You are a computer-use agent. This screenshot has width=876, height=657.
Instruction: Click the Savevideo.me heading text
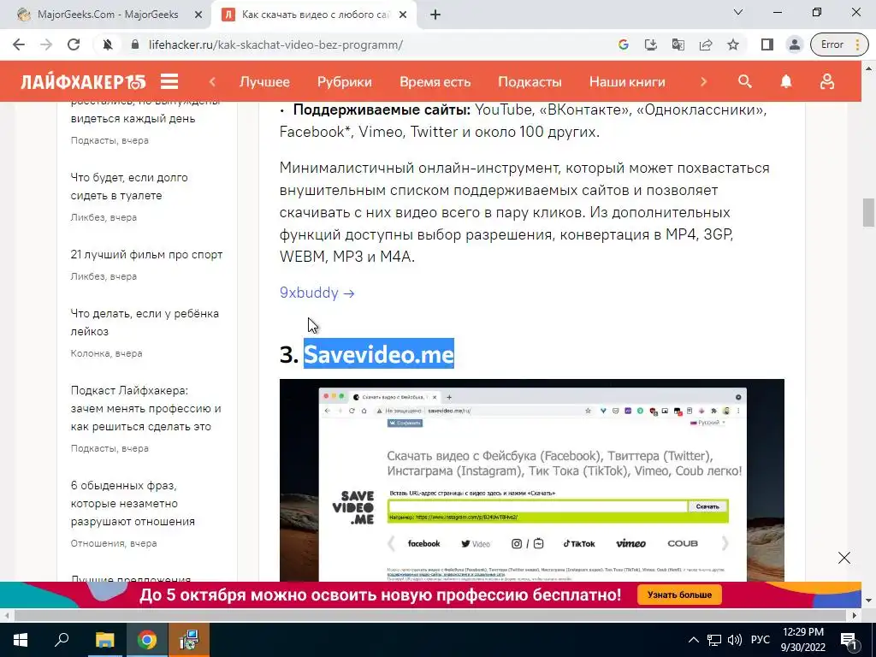click(x=378, y=354)
